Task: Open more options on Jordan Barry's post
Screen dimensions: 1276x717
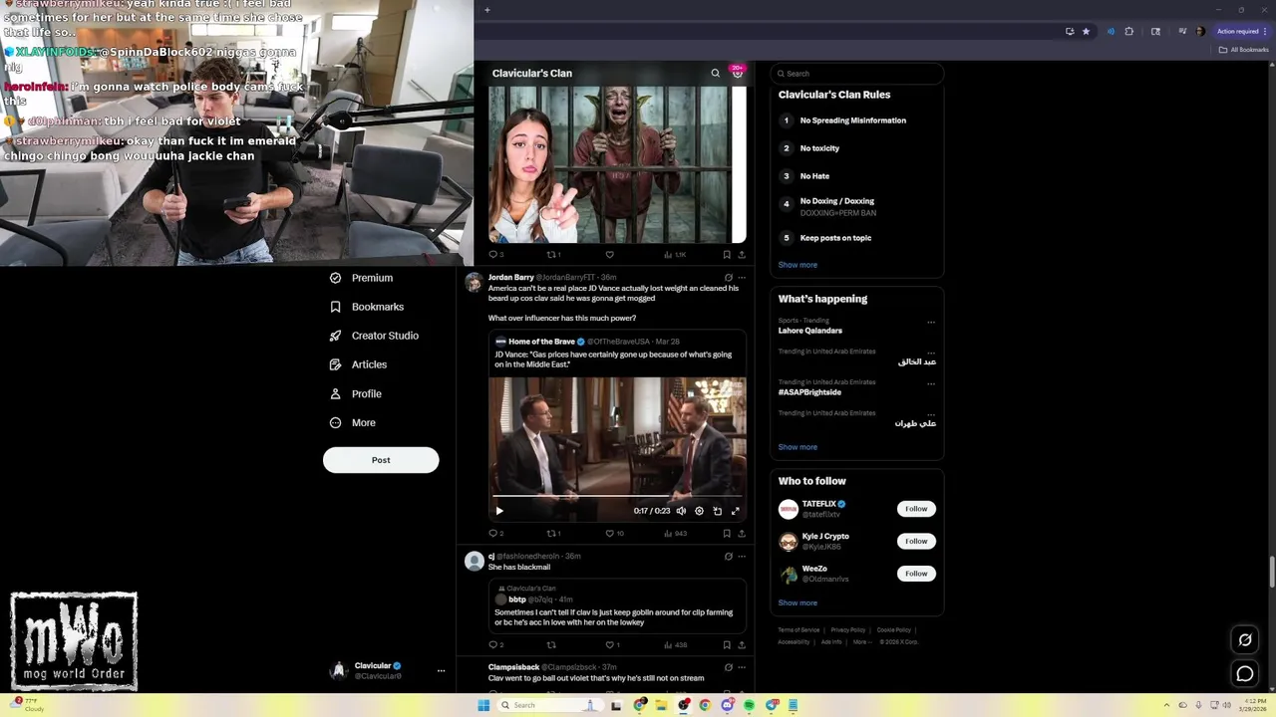Action: click(x=741, y=278)
